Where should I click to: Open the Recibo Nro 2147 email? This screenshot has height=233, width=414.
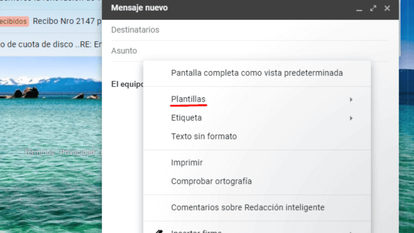tap(66, 21)
